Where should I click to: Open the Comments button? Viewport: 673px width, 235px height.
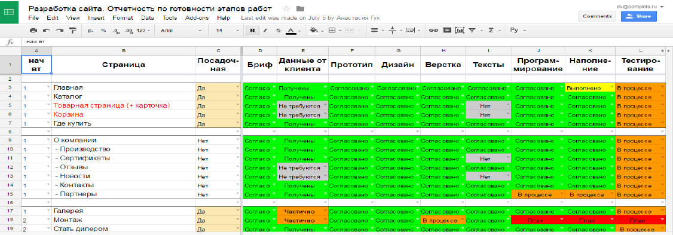tap(598, 16)
